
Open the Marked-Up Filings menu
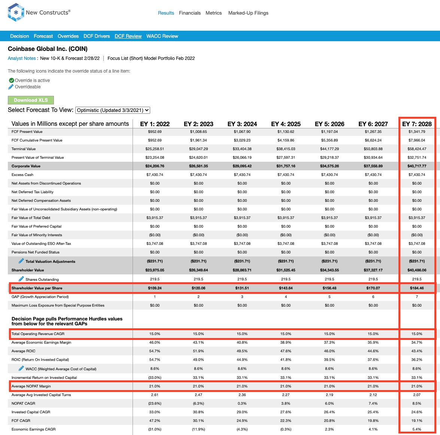[248, 13]
